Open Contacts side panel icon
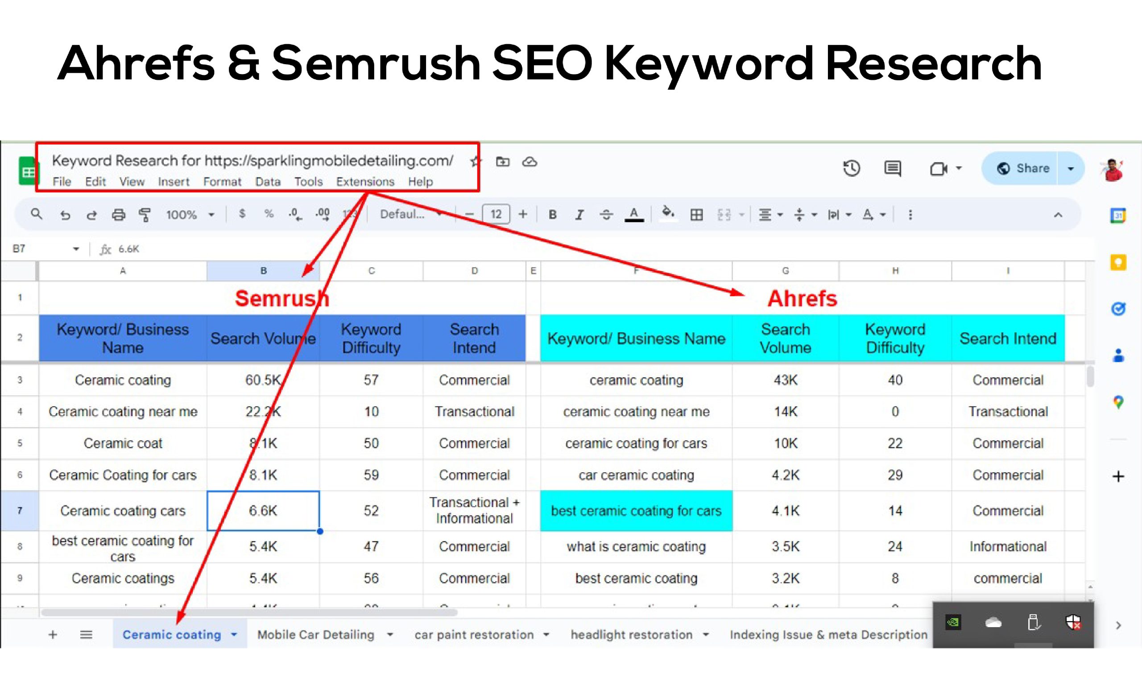 pos(1118,355)
